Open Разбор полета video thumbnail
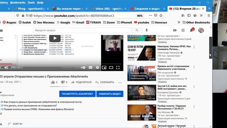The width and height of the screenshot is (227, 128). pyautogui.click(x=142, y=112)
